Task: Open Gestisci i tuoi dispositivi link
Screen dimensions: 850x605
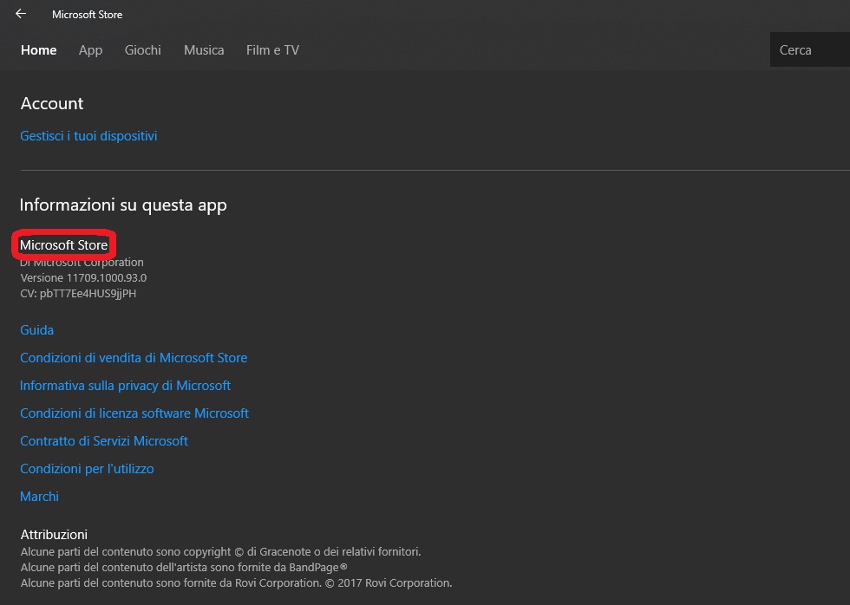Action: [x=88, y=136]
